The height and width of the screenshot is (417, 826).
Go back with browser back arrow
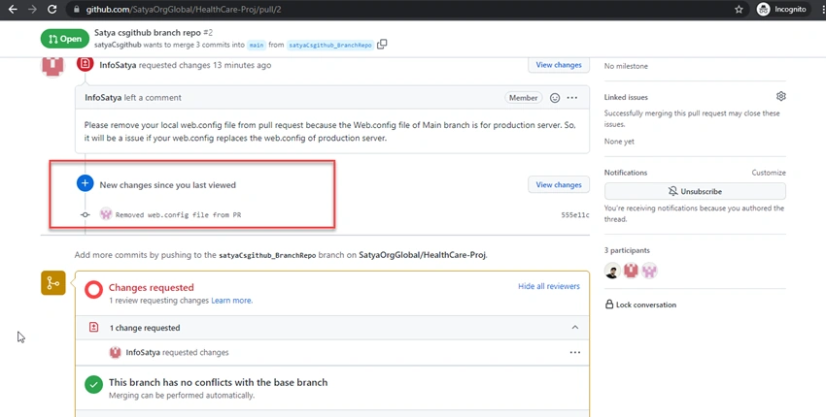click(13, 9)
